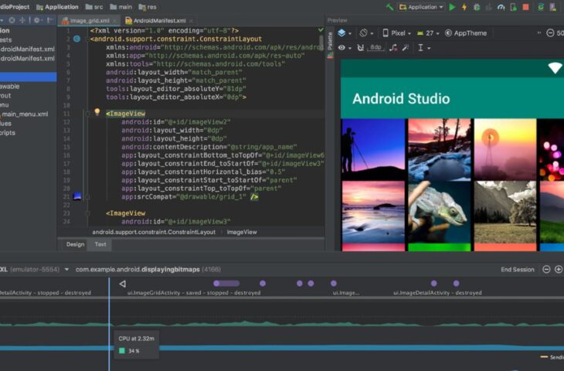Collapse the ImageView block at line 11

(87, 114)
